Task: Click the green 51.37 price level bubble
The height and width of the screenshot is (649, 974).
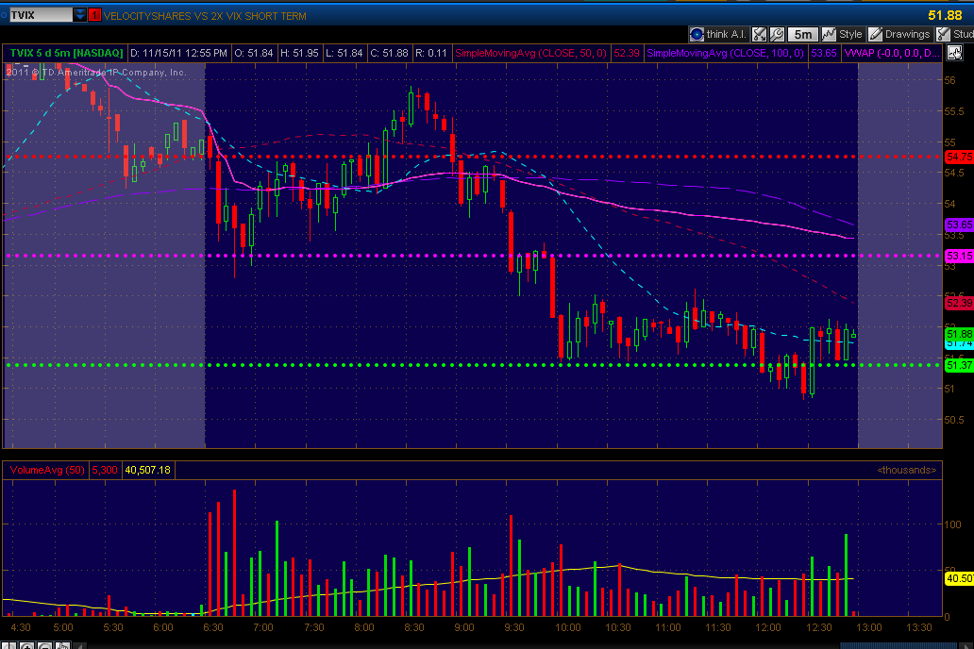Action: click(x=959, y=365)
